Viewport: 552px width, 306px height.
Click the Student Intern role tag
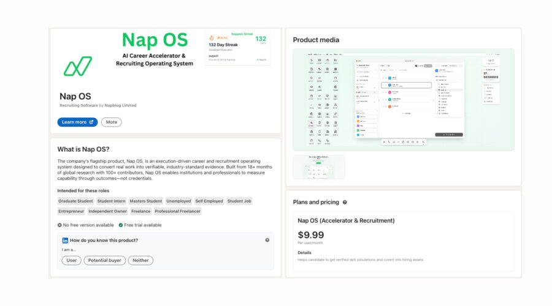coord(111,201)
